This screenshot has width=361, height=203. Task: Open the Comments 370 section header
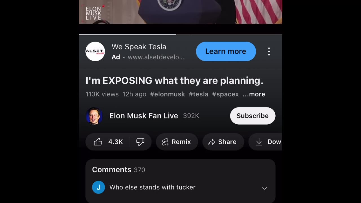pyautogui.click(x=118, y=170)
